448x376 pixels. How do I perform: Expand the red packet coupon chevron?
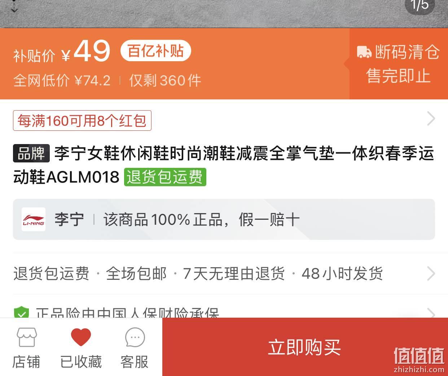click(x=431, y=118)
